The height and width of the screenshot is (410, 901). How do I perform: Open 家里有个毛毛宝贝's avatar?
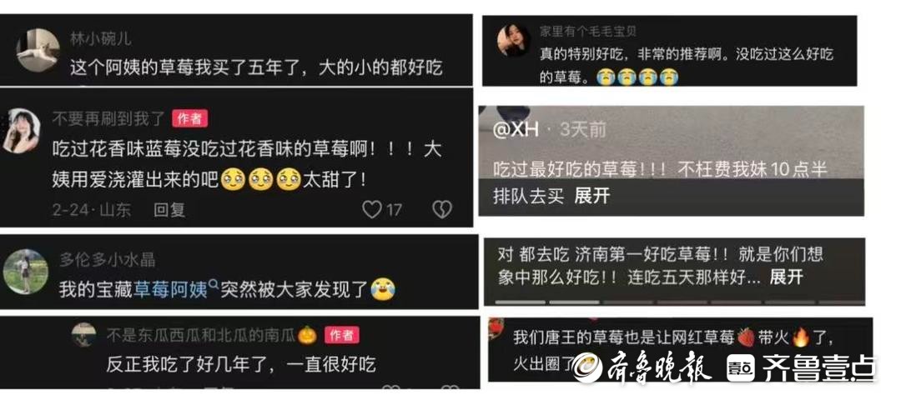tap(514, 40)
